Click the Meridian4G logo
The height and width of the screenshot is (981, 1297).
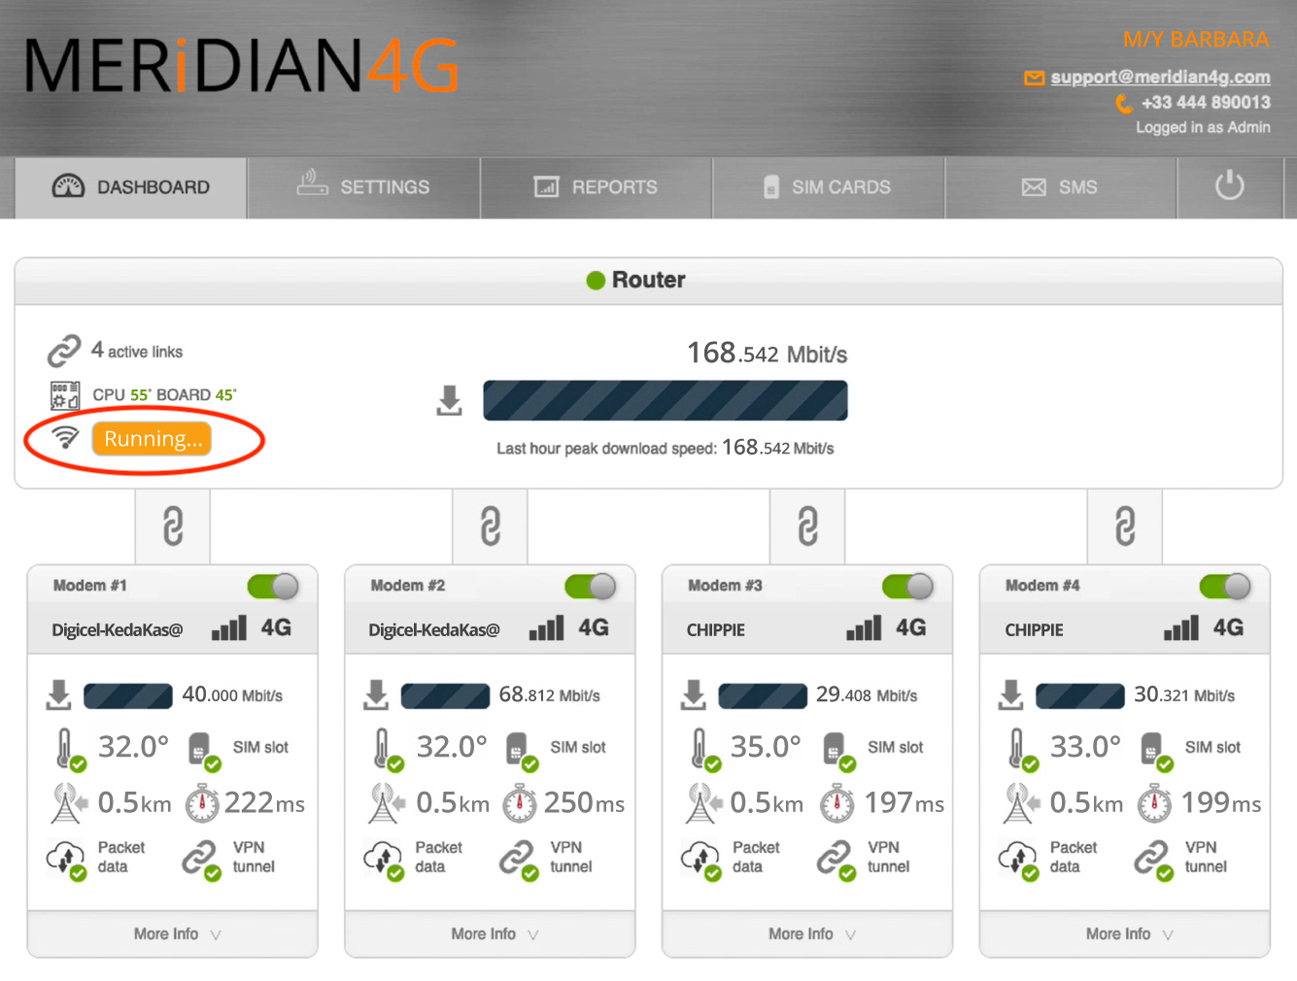241,66
